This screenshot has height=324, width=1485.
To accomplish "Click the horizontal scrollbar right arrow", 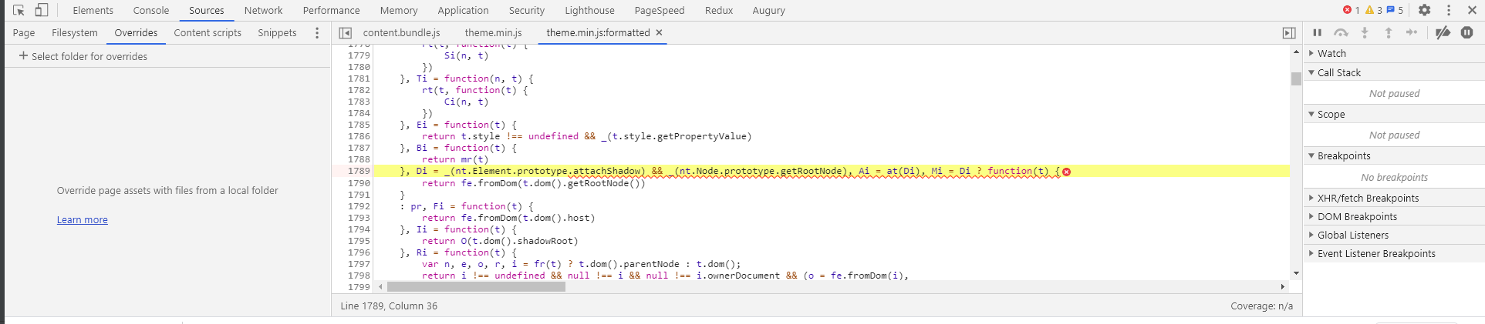I will pos(1282,286).
